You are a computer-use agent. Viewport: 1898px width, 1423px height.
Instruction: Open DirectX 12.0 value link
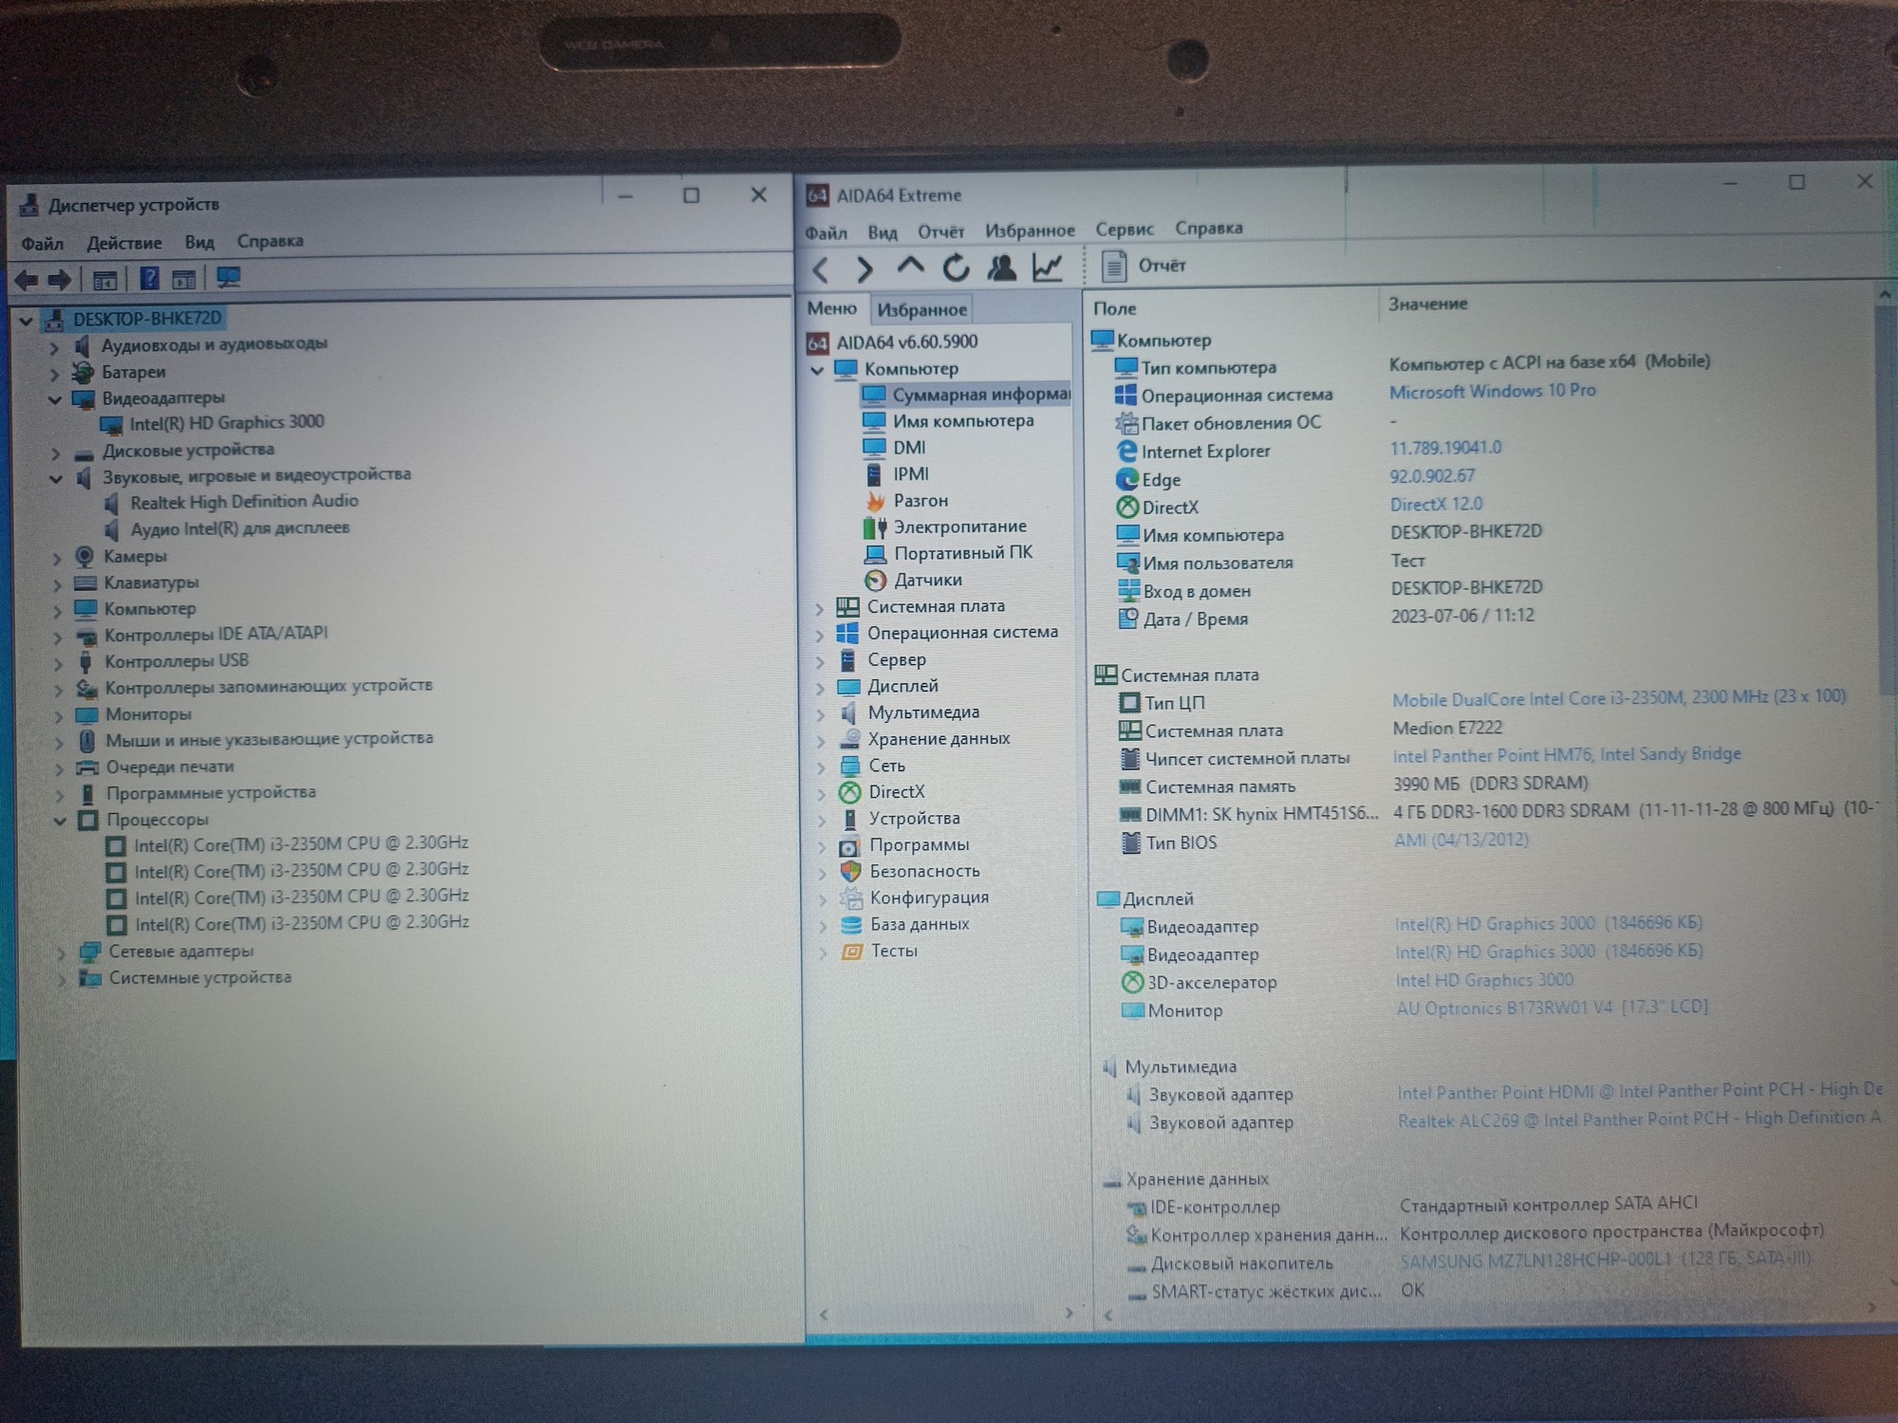pos(1436,504)
